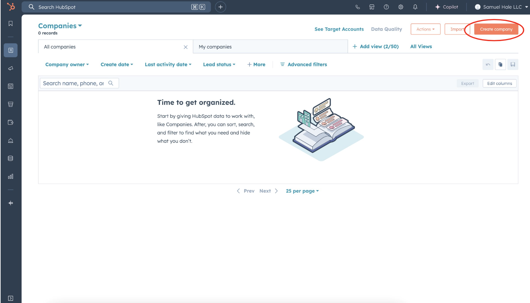Click the Search name, phone field

click(x=79, y=83)
